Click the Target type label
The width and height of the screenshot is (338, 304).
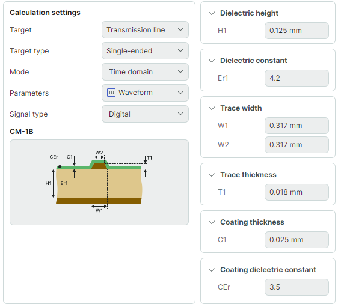point(29,51)
